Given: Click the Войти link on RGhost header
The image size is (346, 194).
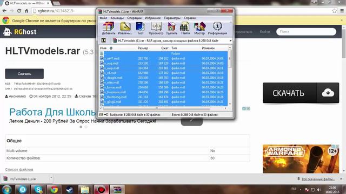Looking at the screenshot, I should pos(265,32).
